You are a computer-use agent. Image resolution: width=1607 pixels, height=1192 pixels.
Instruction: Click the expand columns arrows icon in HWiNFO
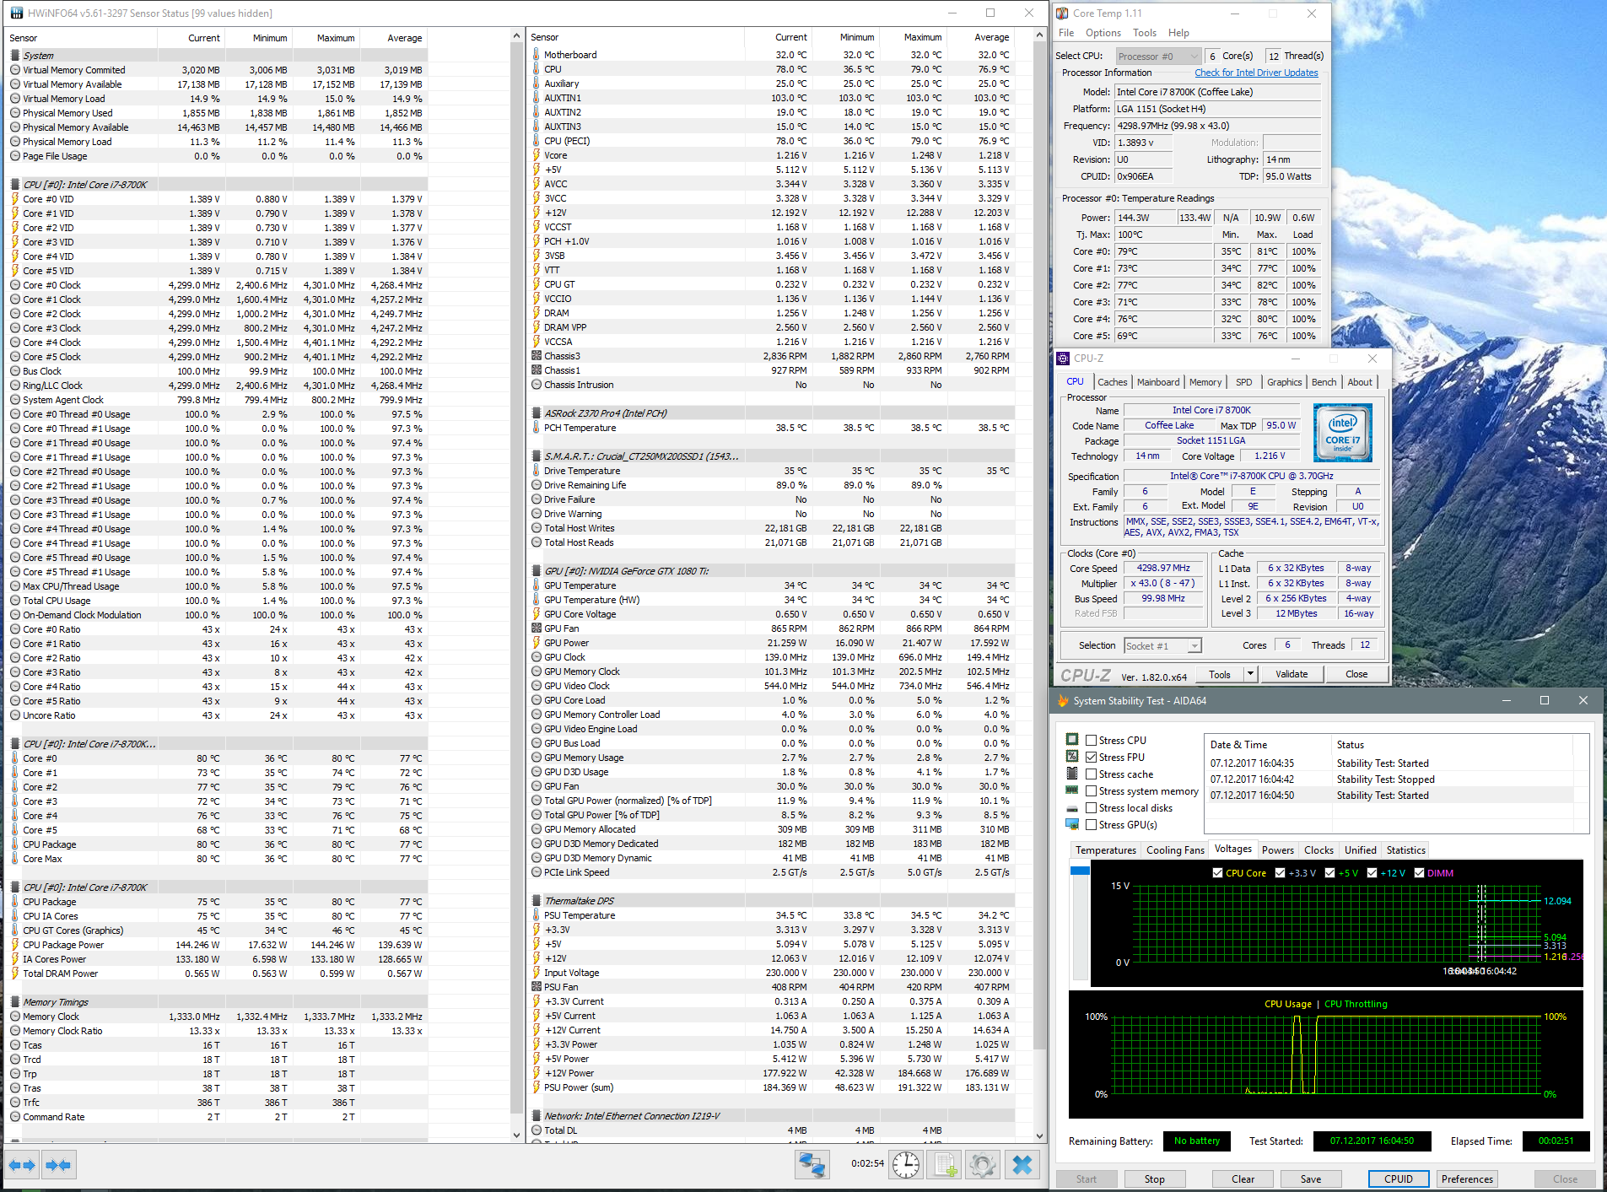click(x=22, y=1165)
